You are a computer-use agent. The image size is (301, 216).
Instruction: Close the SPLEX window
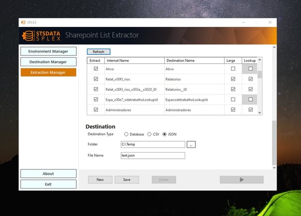point(270,22)
